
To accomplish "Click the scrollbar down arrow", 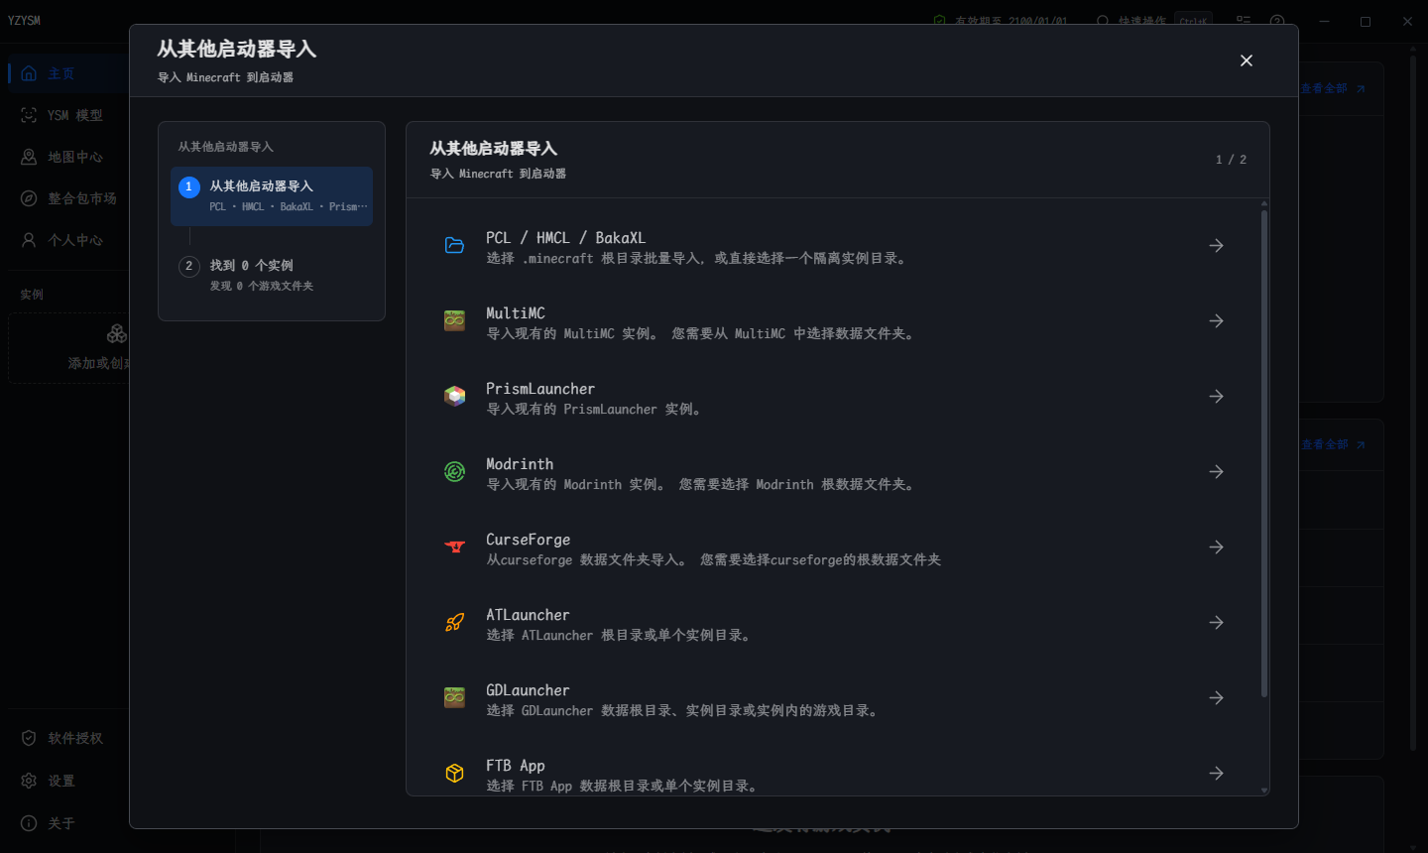I will (x=1264, y=791).
